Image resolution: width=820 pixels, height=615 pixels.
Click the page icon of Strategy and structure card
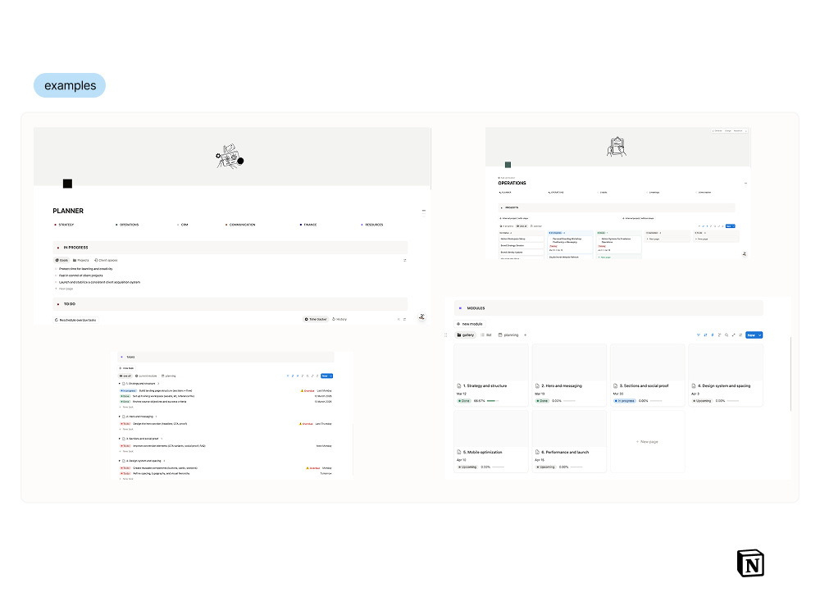coord(459,386)
